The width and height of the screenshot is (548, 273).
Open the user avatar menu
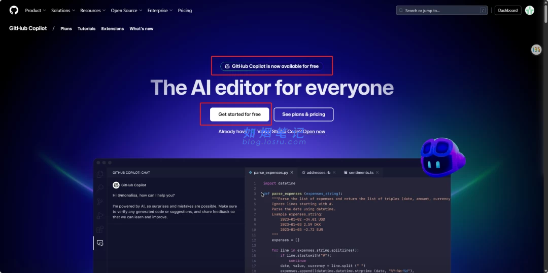tap(529, 11)
